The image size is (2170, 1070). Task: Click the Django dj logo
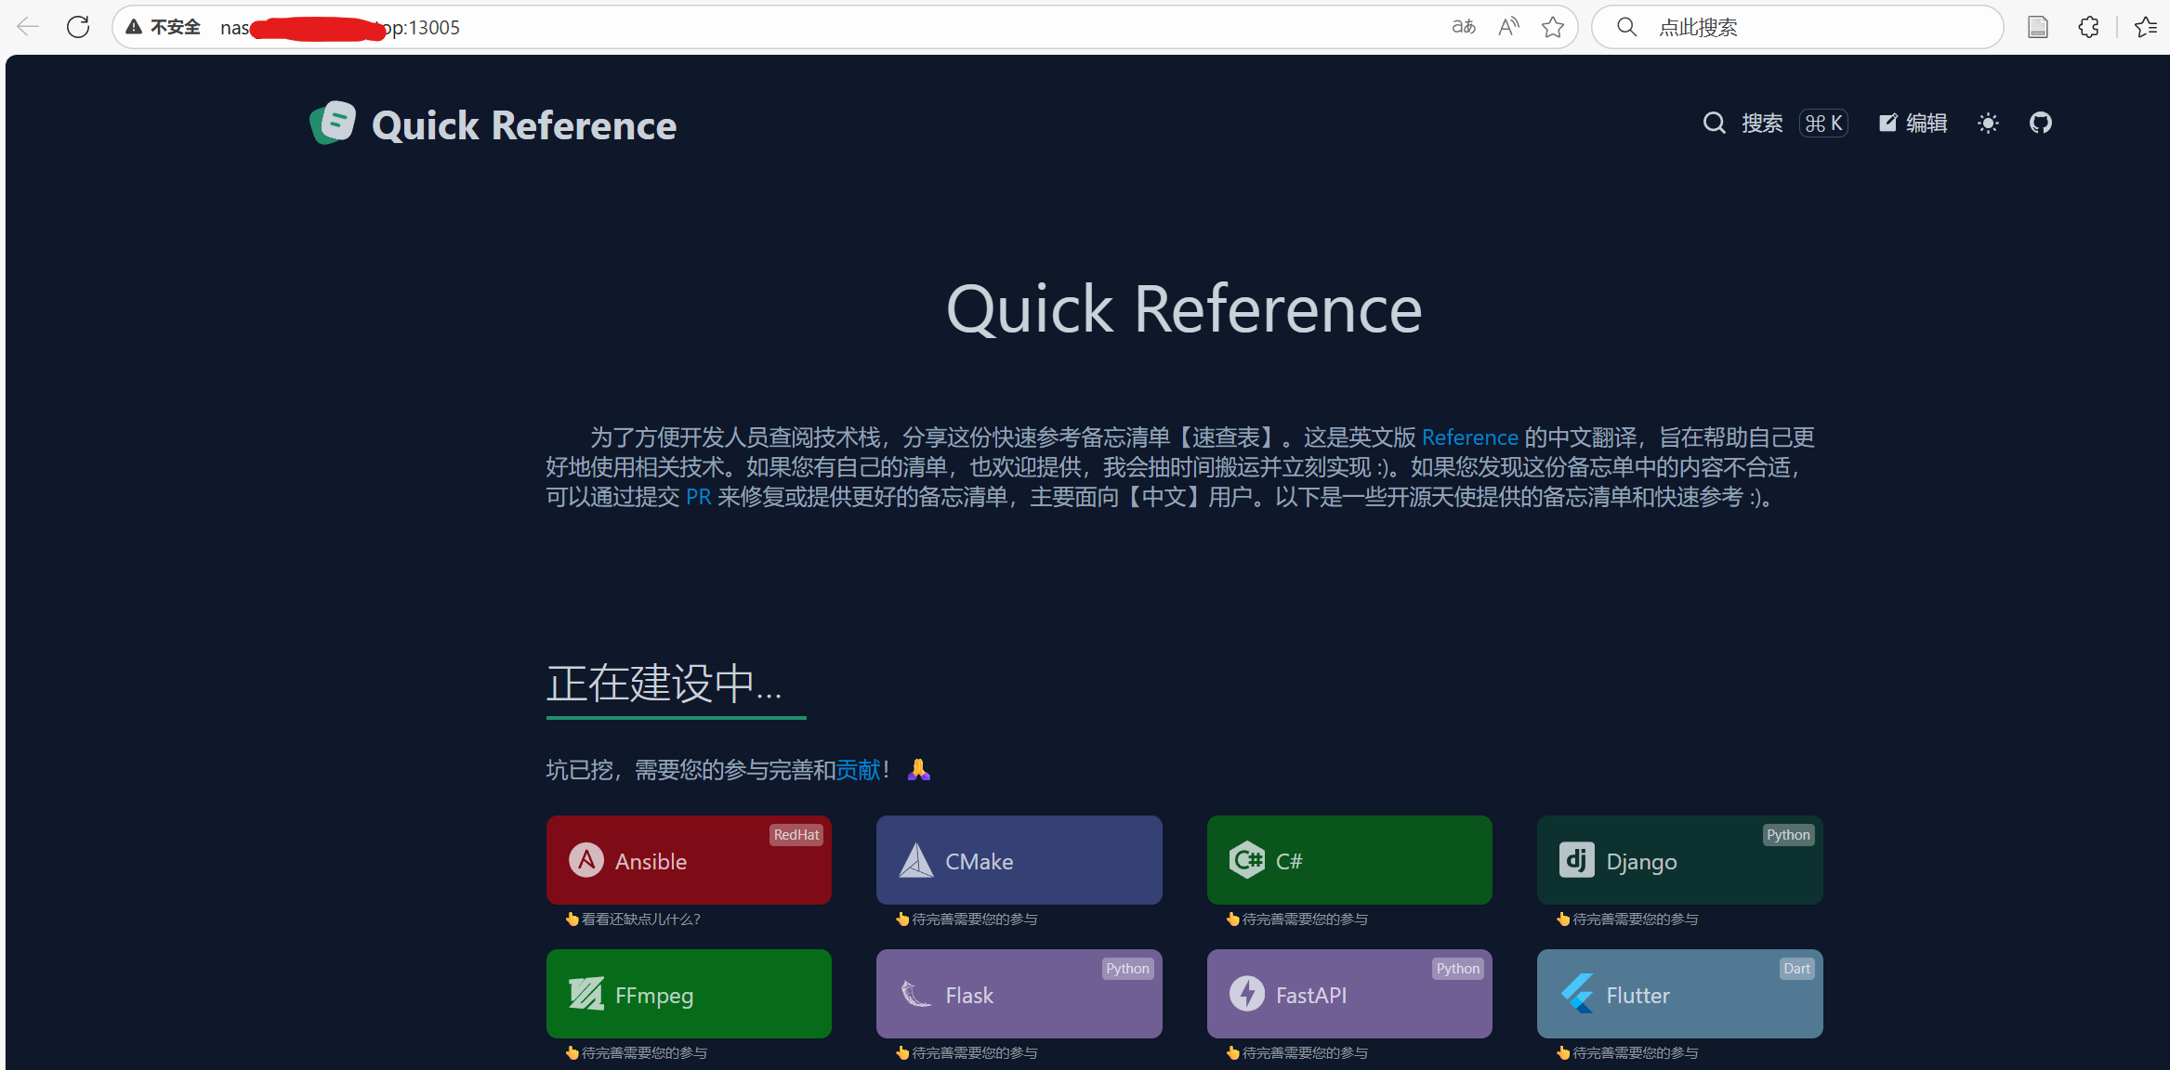click(1577, 860)
